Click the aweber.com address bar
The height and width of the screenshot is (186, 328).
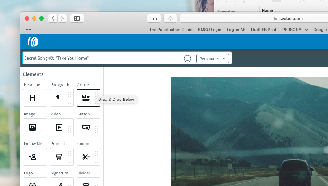point(254,18)
